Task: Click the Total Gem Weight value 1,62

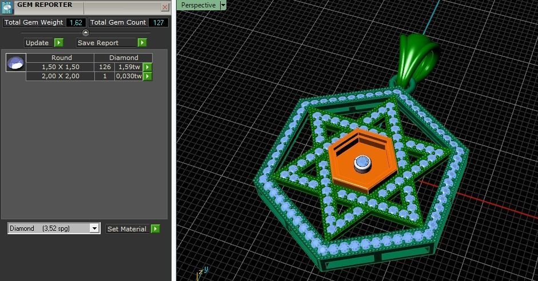Action: [76, 23]
